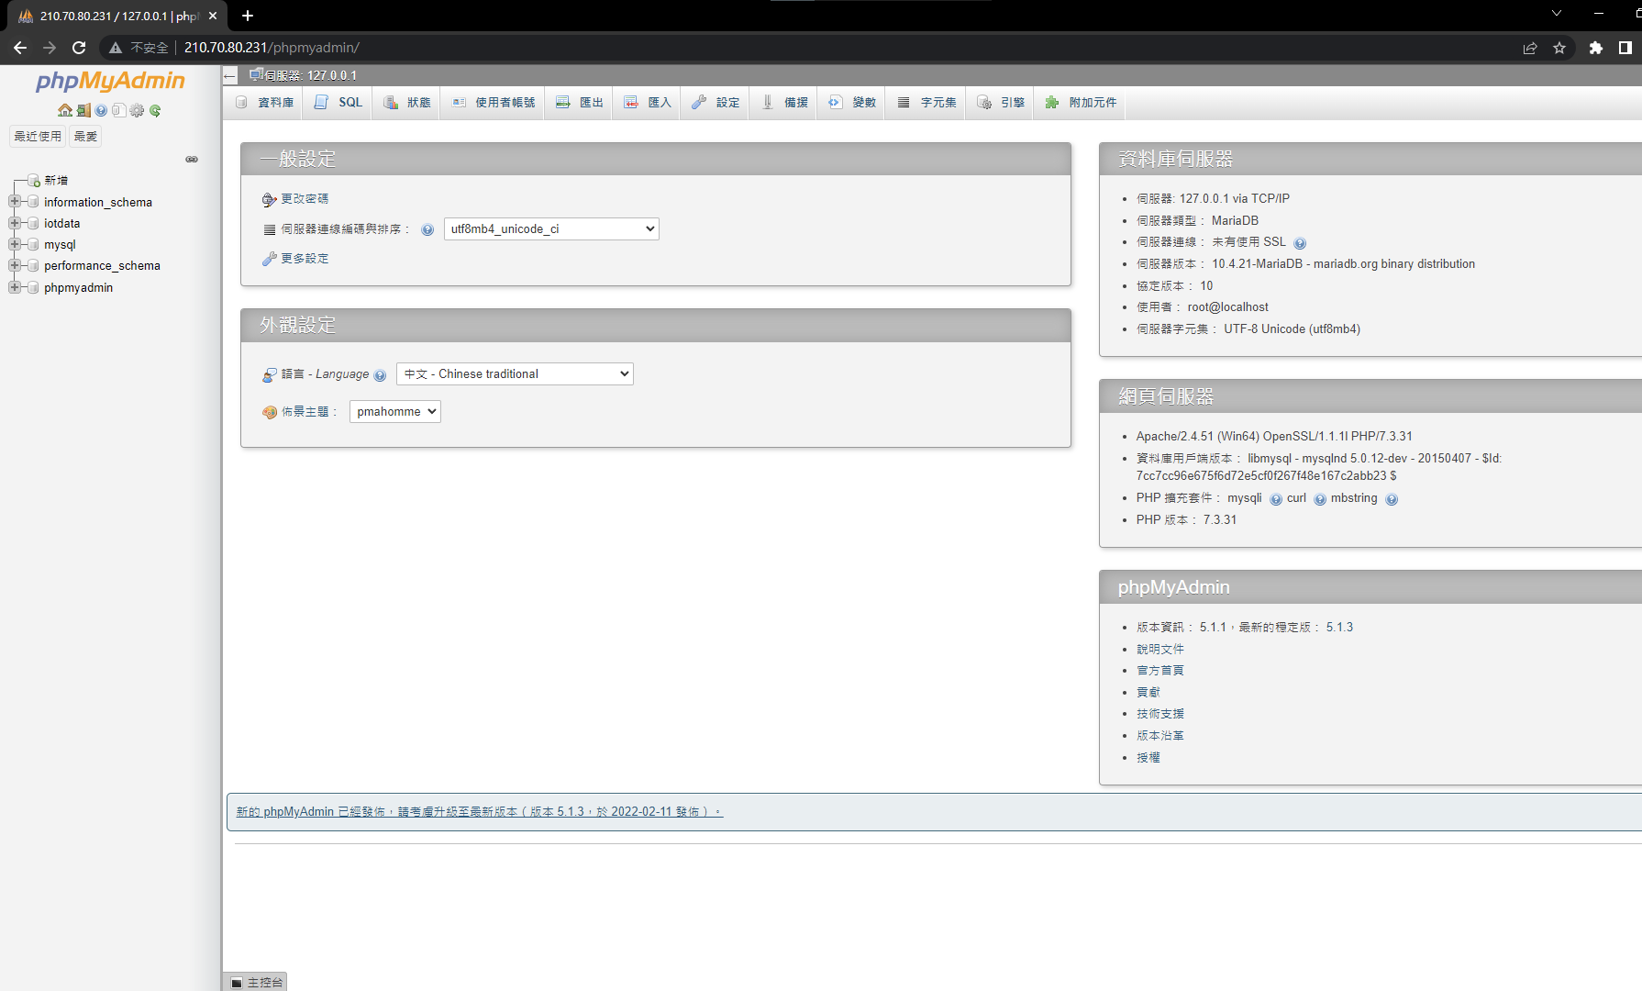This screenshot has width=1642, height=991.
Task: Open MariaDB documentation page icon in sidebar
Action: (118, 110)
